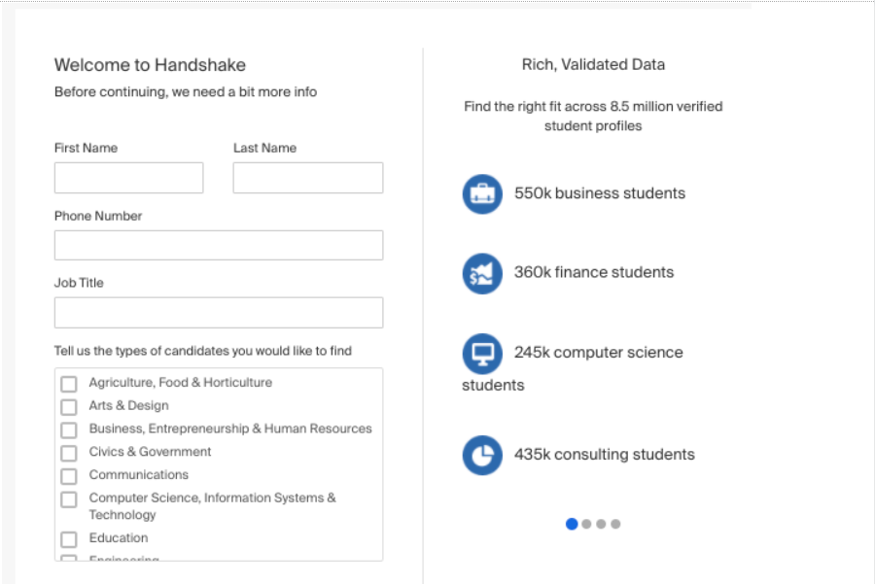The width and height of the screenshot is (875, 584).
Task: Click the 'Rich, Validated Data' heading
Action: coord(593,65)
